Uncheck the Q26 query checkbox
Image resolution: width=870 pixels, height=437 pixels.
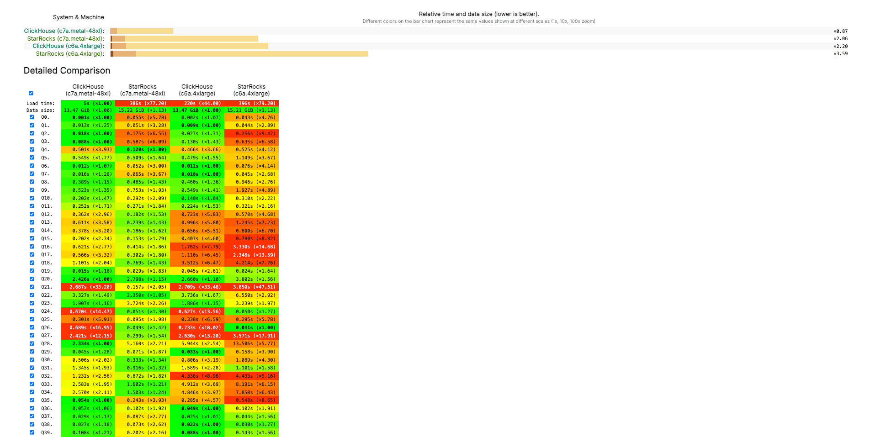pyautogui.click(x=32, y=327)
